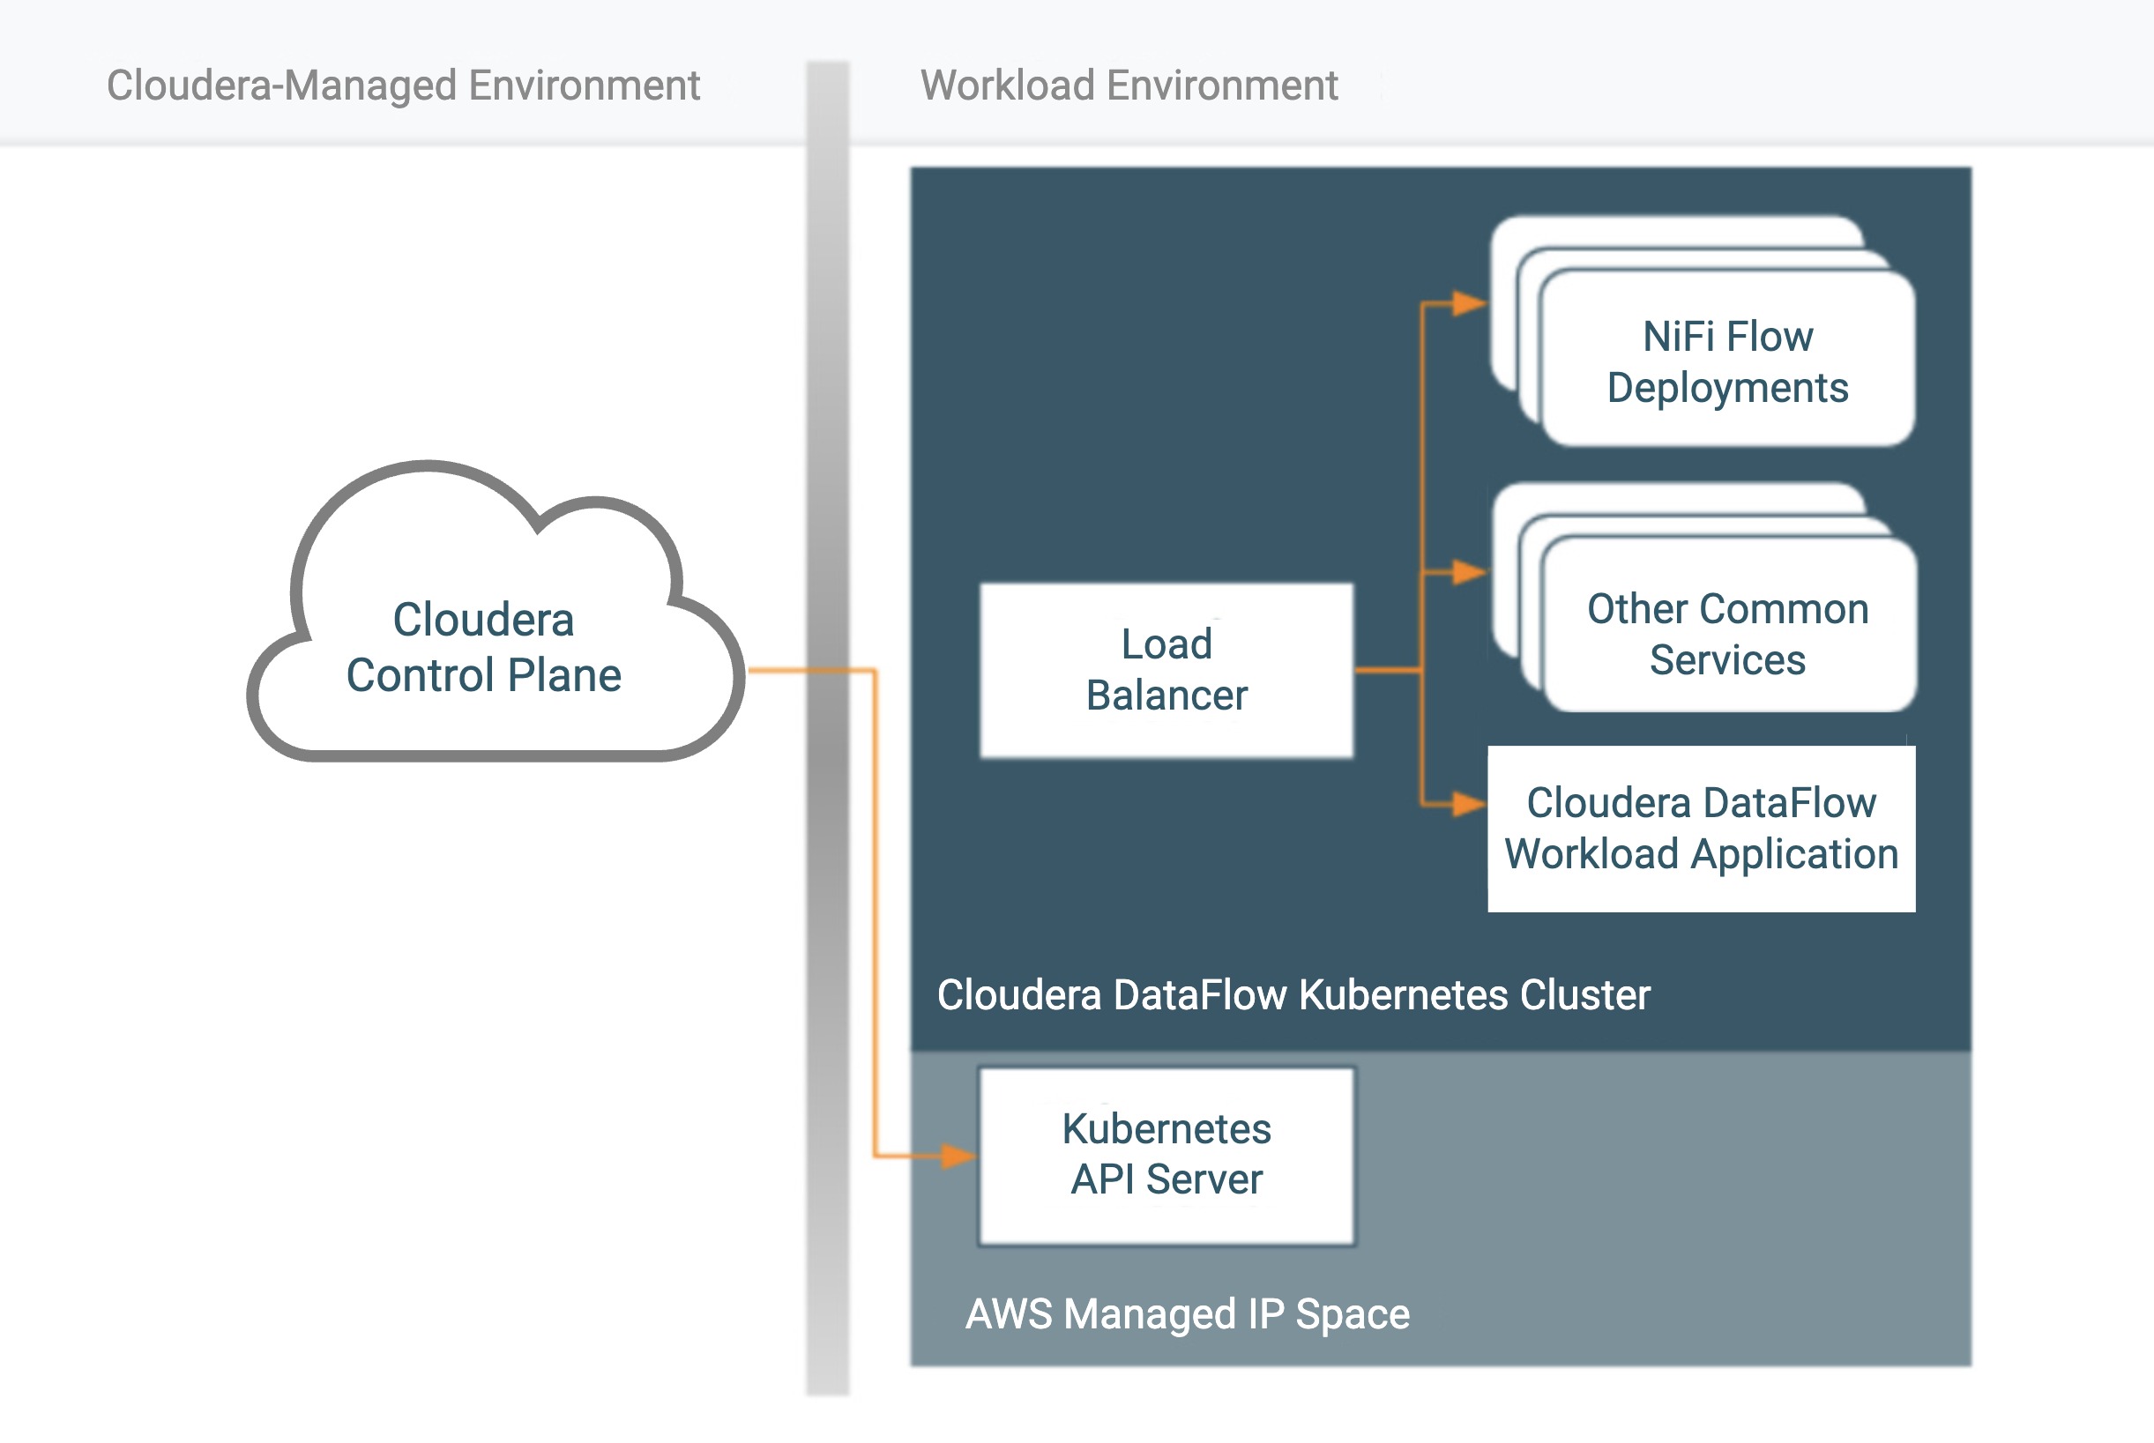Image resolution: width=2154 pixels, height=1443 pixels.
Task: Select the Cloudera DataFlow Workload Application box
Action: pyautogui.click(x=1701, y=829)
